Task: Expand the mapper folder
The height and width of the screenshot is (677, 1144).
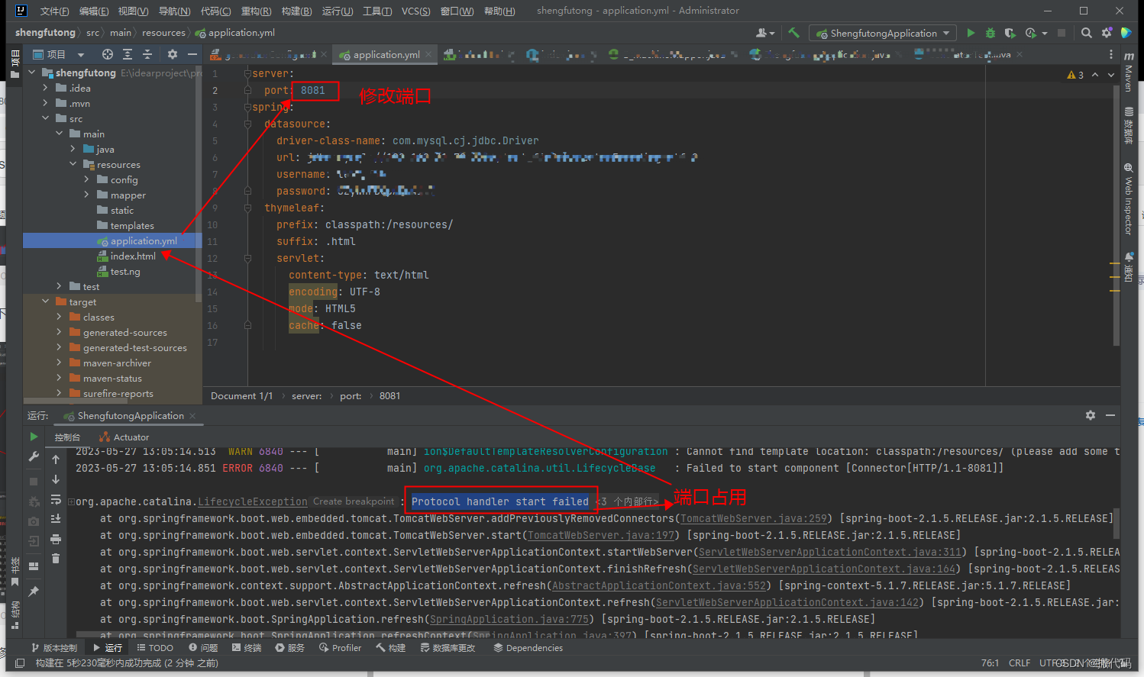Action: [x=87, y=195]
